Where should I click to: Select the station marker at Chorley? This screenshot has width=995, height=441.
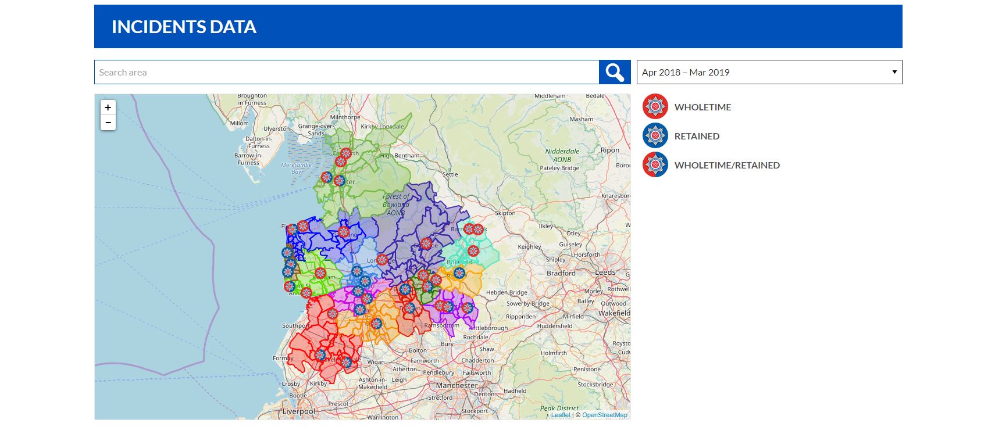tap(376, 323)
